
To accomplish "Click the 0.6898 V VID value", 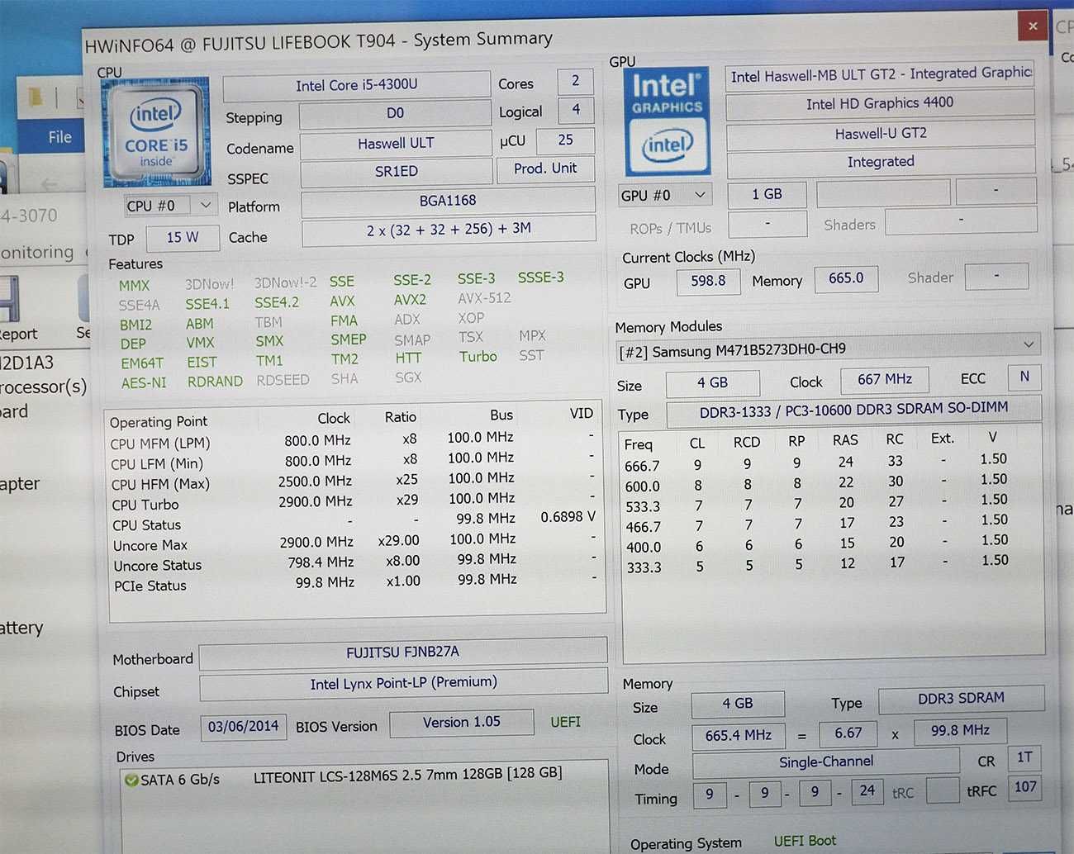I will click(568, 517).
